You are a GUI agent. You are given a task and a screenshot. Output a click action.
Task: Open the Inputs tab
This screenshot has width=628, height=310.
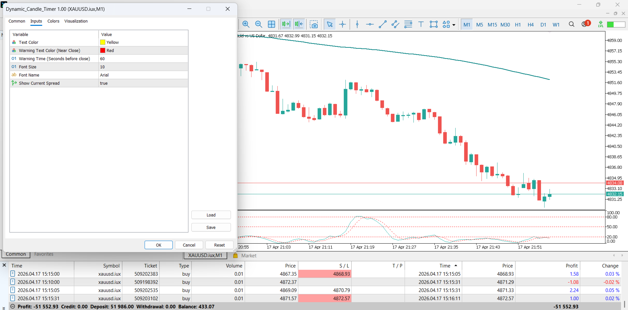tap(36, 21)
